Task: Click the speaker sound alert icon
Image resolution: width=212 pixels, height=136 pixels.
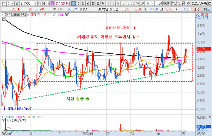Action: pyautogui.click(x=45, y=3)
